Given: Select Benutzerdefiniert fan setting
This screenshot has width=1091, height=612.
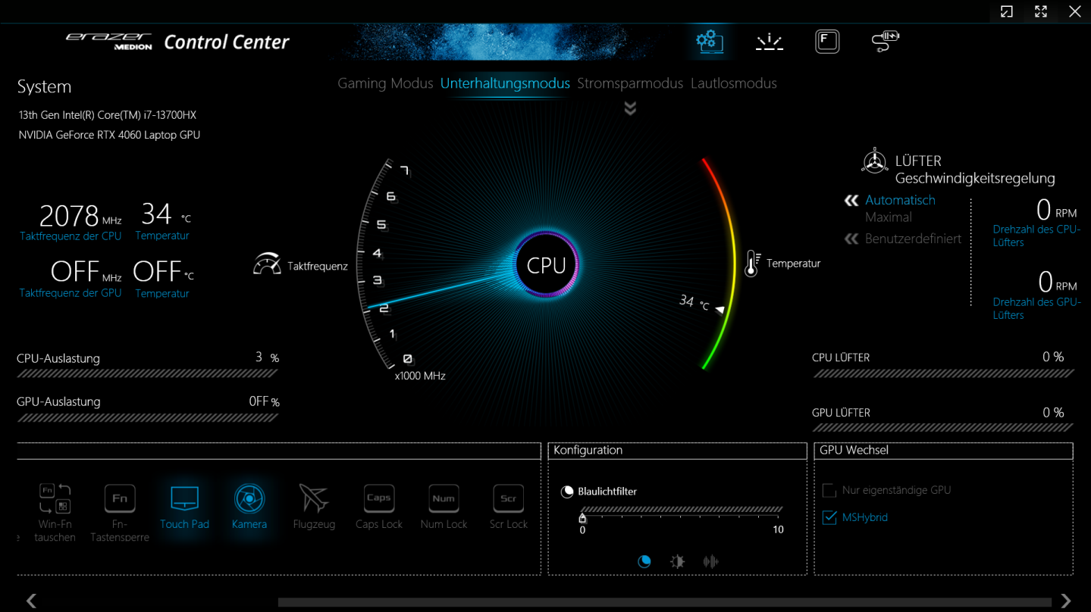Looking at the screenshot, I should pyautogui.click(x=913, y=239).
